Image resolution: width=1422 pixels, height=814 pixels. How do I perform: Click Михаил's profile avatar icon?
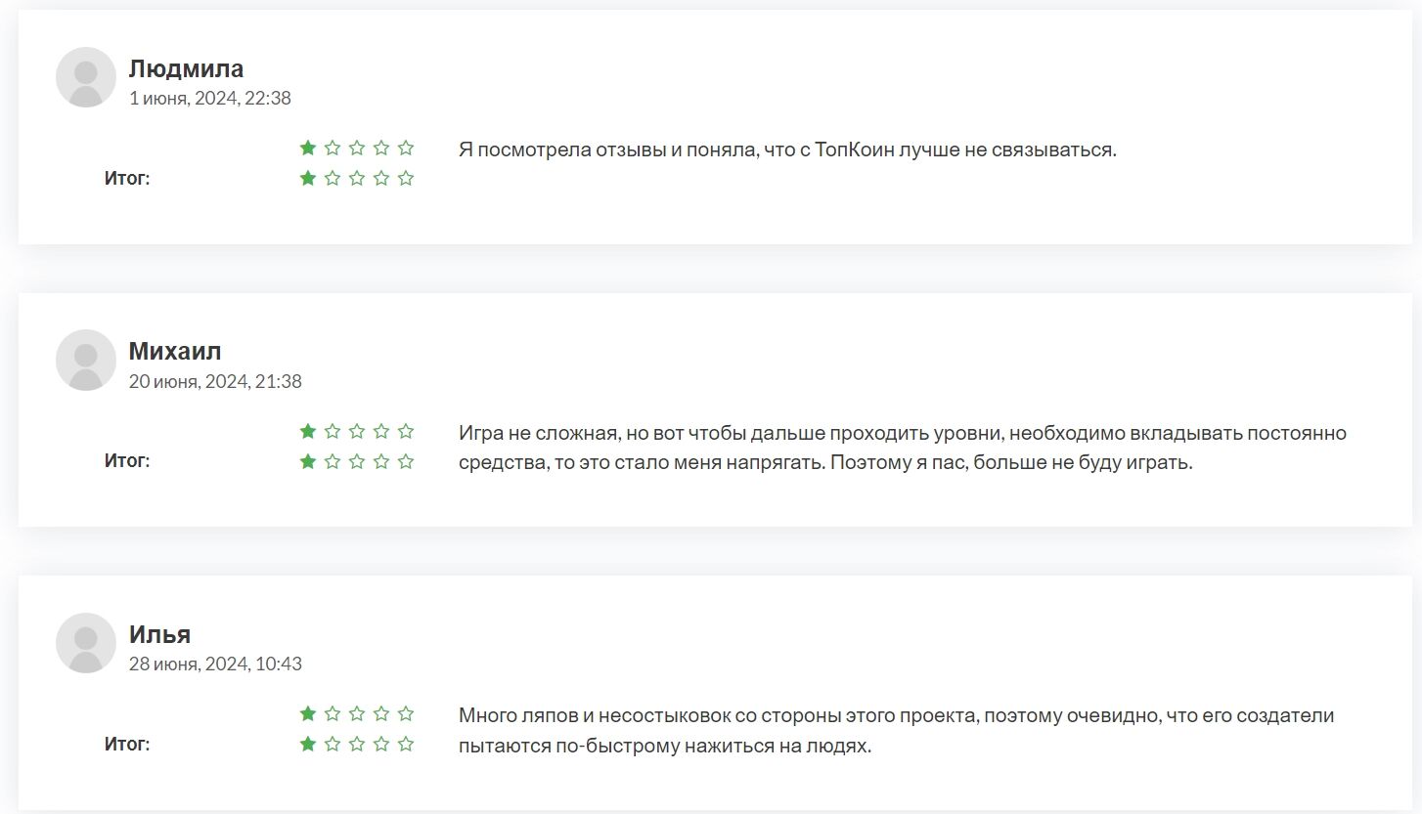coord(86,360)
